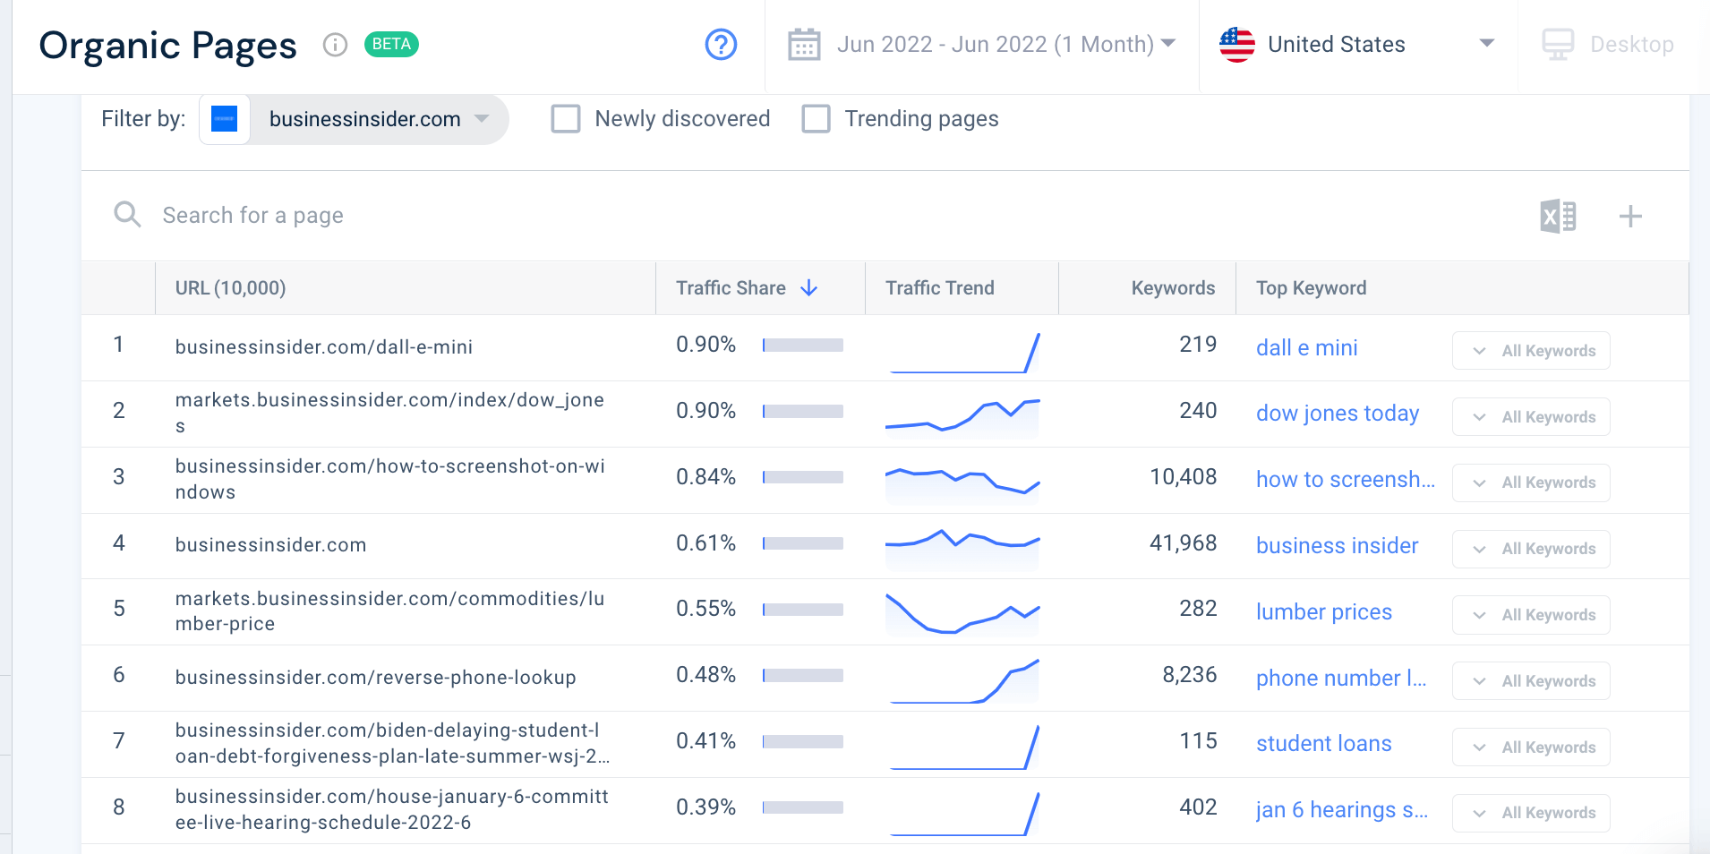The image size is (1710, 854).
Task: Click the Desktop device icon
Action: pos(1558,44)
